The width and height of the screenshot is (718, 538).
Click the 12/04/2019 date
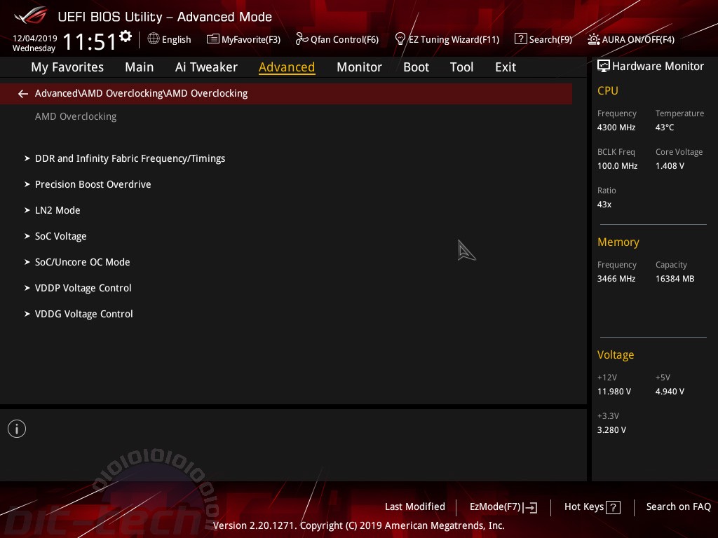click(x=35, y=38)
